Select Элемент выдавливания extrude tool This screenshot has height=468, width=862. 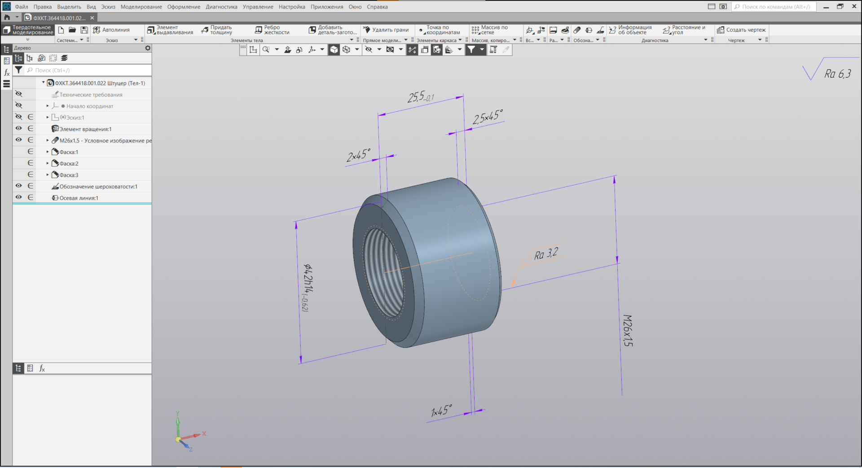click(170, 30)
